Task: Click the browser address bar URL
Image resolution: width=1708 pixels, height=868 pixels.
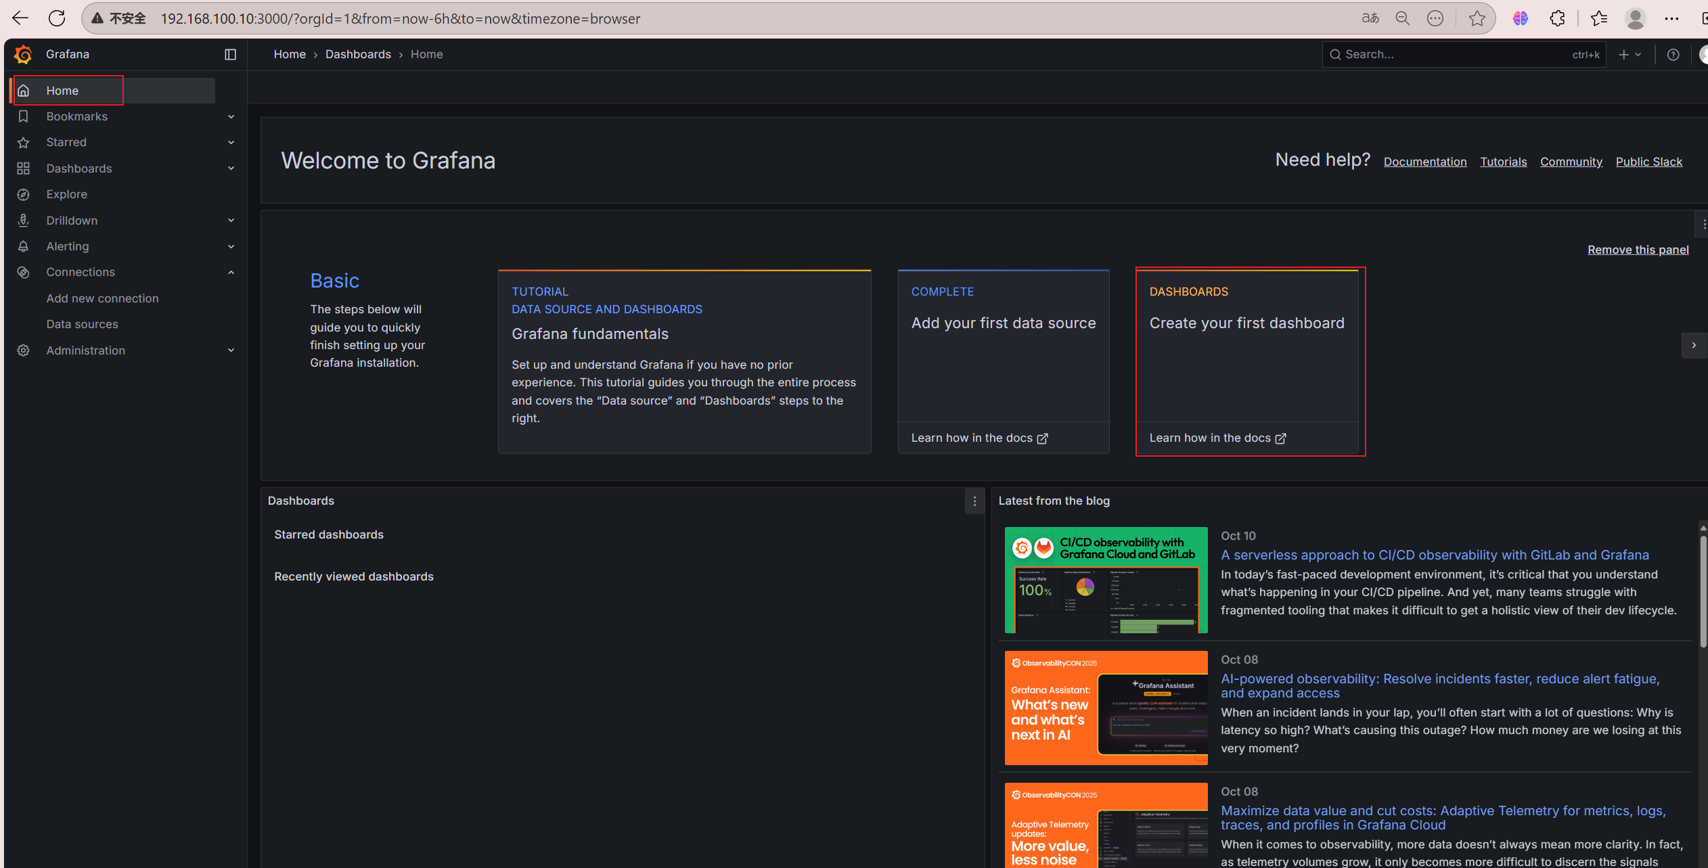Action: (400, 19)
